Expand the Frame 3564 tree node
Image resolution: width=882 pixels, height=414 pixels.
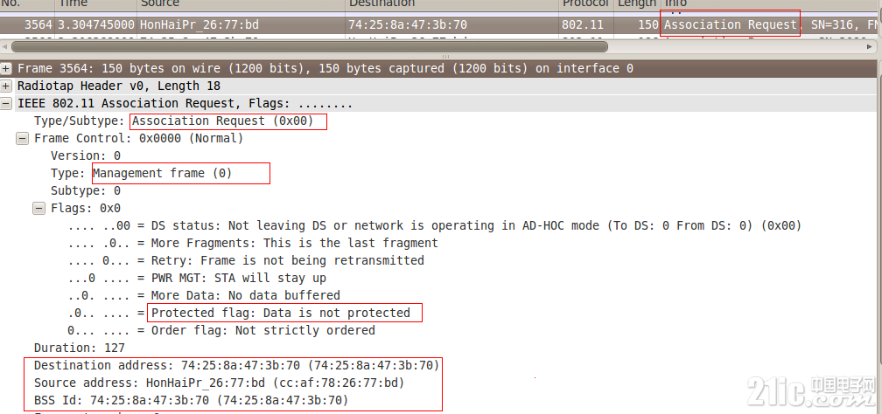point(7,68)
